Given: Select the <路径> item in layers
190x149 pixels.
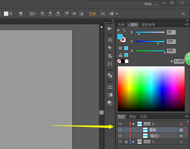Looking at the screenshot, I should pos(155,136).
